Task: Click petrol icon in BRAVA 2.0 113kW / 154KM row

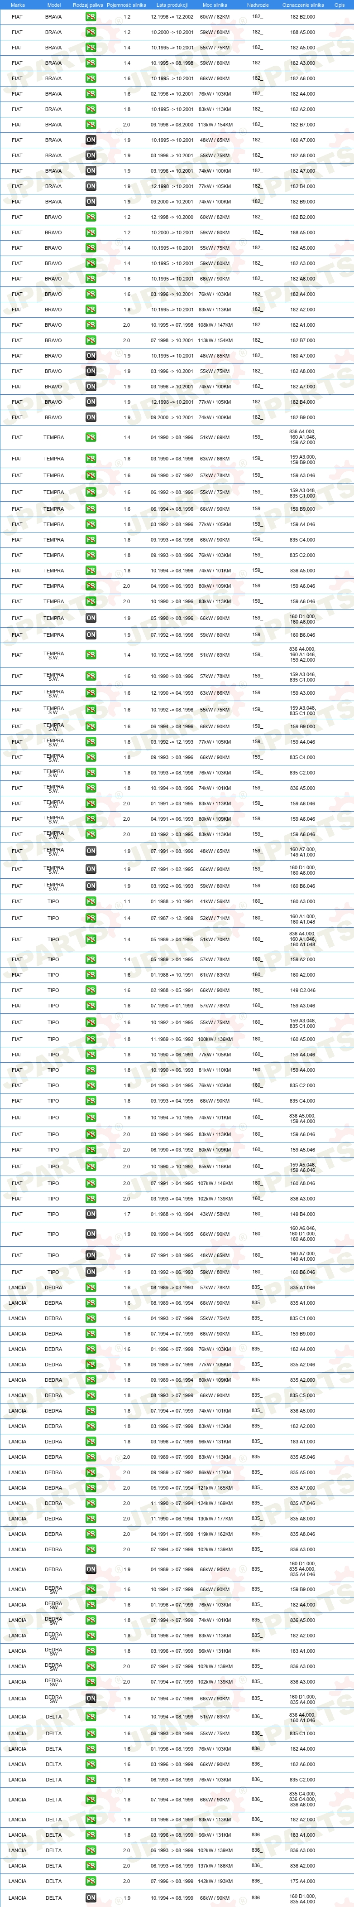Action: click(x=90, y=125)
